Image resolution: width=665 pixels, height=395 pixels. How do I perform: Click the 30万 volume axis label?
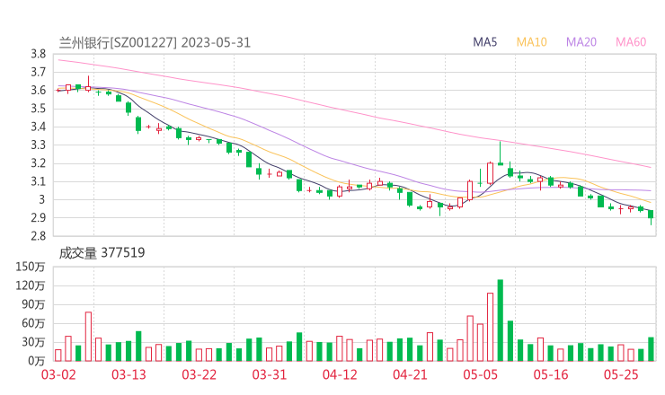[x=33, y=342]
